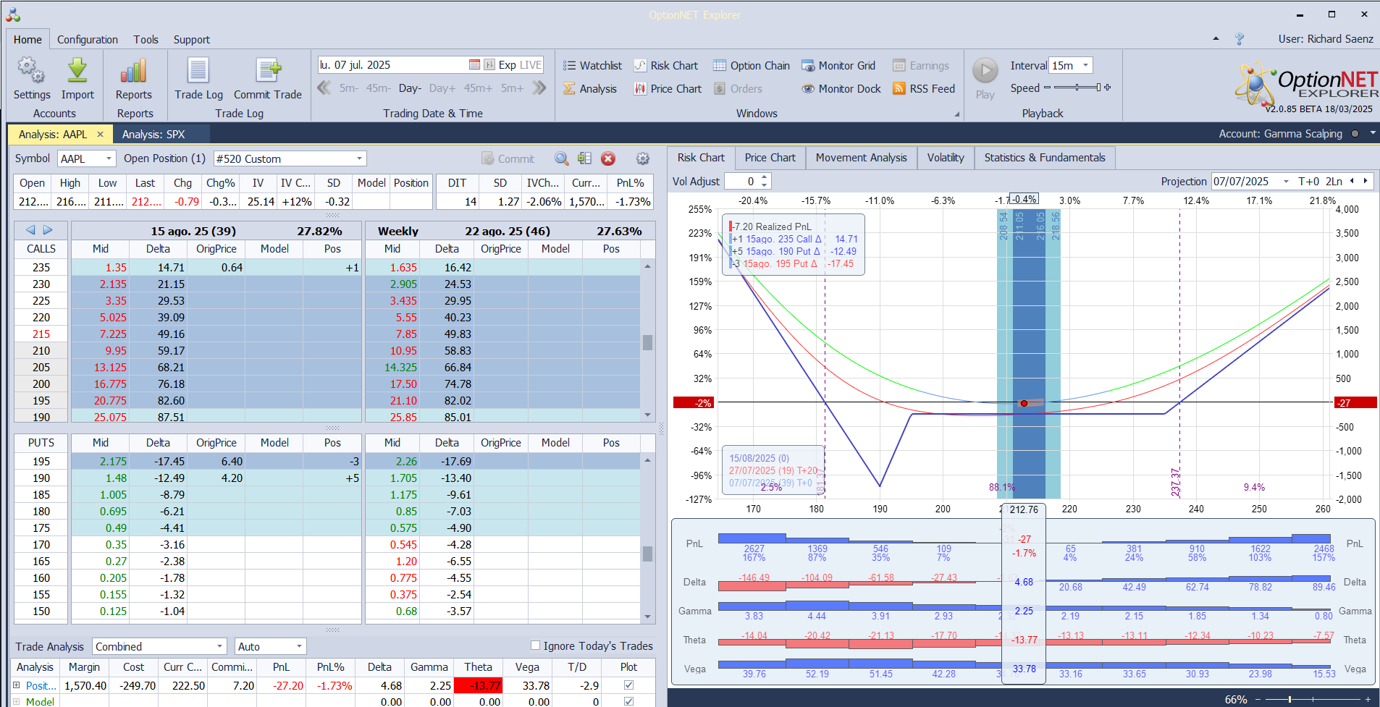Image resolution: width=1380 pixels, height=707 pixels.
Task: Expand the Position row in Trade Analysis
Action: (17, 685)
